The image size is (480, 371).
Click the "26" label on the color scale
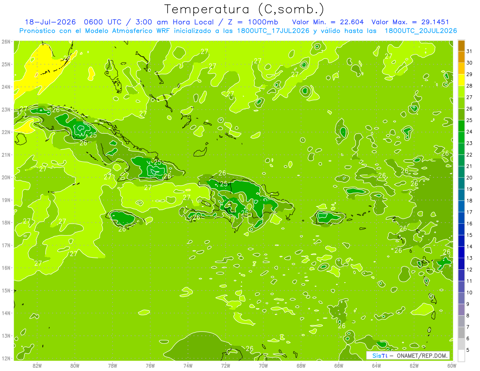pyautogui.click(x=470, y=109)
